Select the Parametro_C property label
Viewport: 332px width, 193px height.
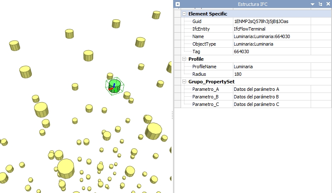205,104
